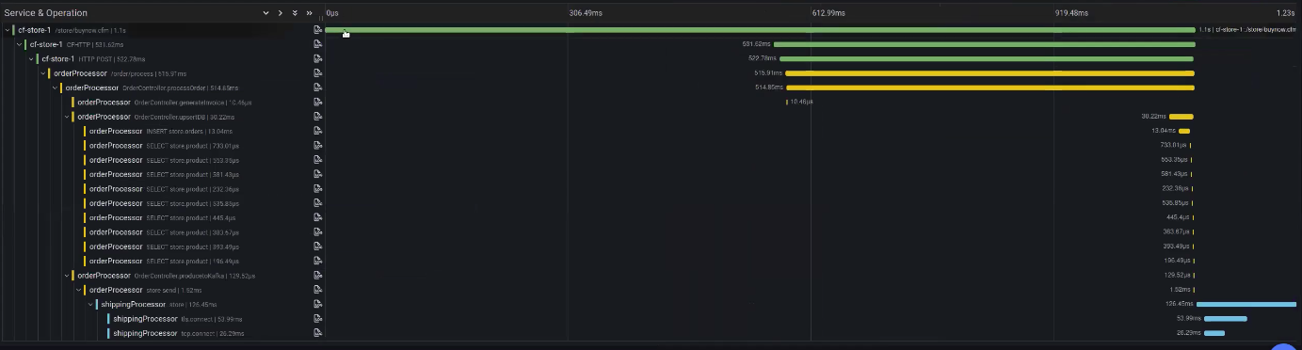The image size is (1302, 350).
Task: Click the yellow 515.91ms orderProcessor duration bar
Action: coord(989,72)
